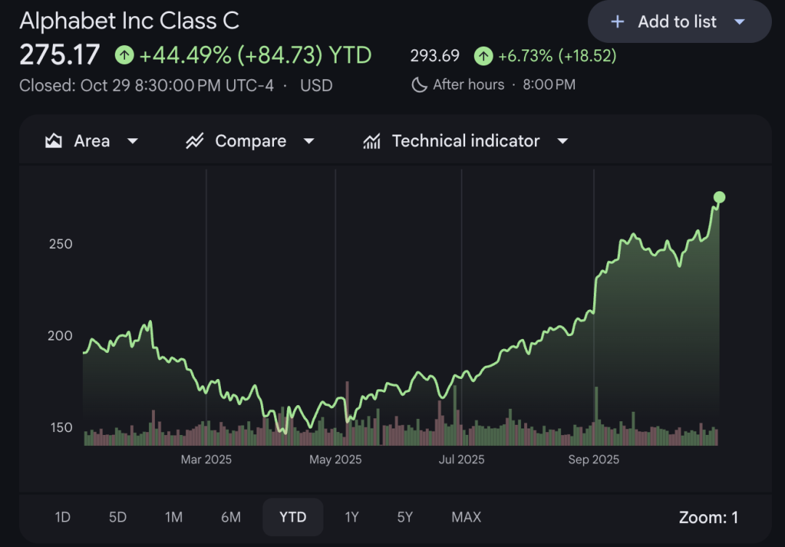The image size is (785, 547).
Task: Expand the Add to list dropdown arrow
Action: [x=740, y=22]
